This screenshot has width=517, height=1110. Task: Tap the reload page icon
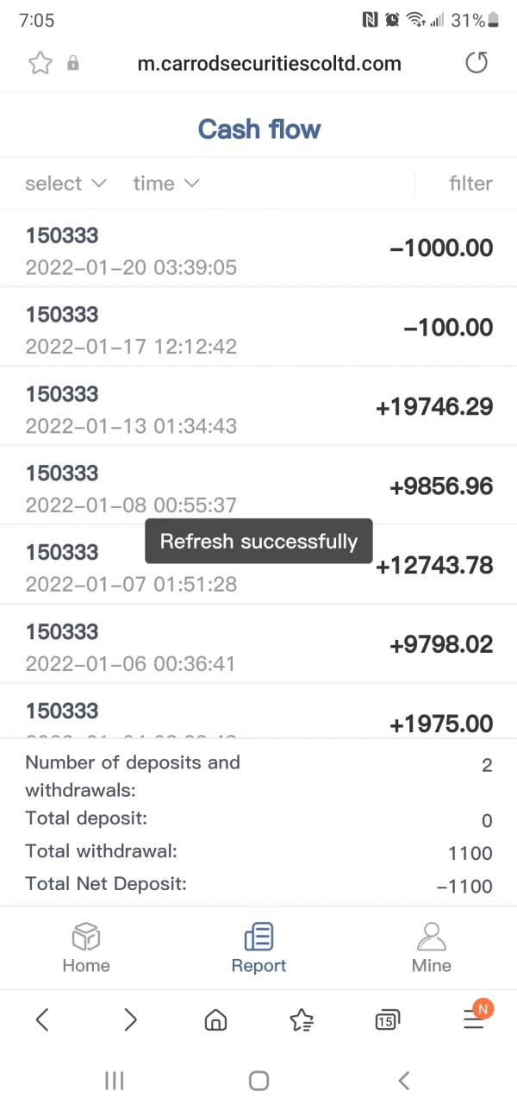(x=476, y=63)
